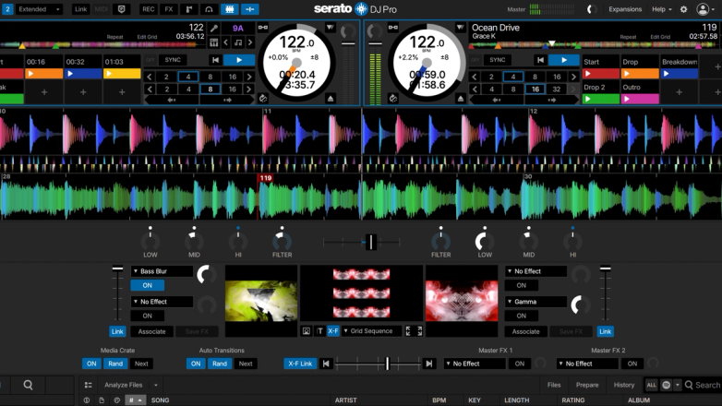The width and height of the screenshot is (722, 406).
Task: Toggle the X-F button next to Grid Sequence
Action: (x=333, y=331)
